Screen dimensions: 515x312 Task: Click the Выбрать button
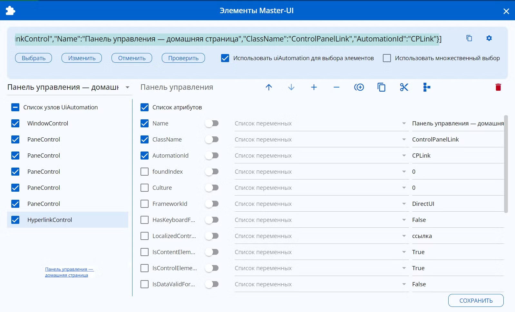34,58
